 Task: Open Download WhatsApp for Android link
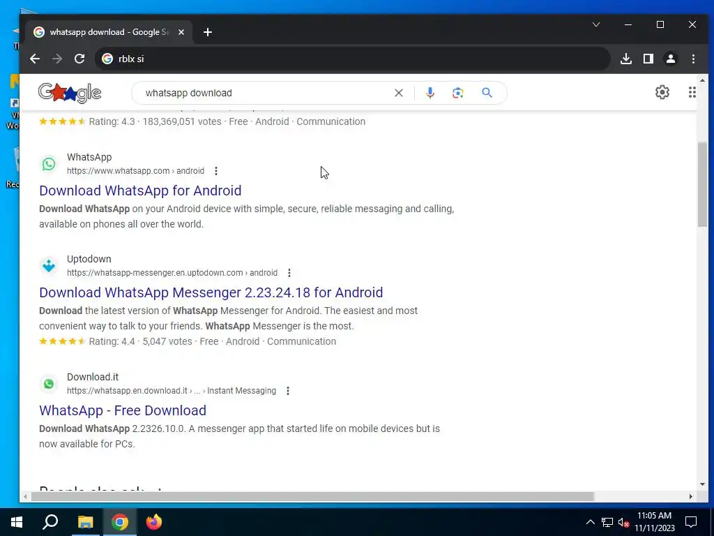coord(140,191)
